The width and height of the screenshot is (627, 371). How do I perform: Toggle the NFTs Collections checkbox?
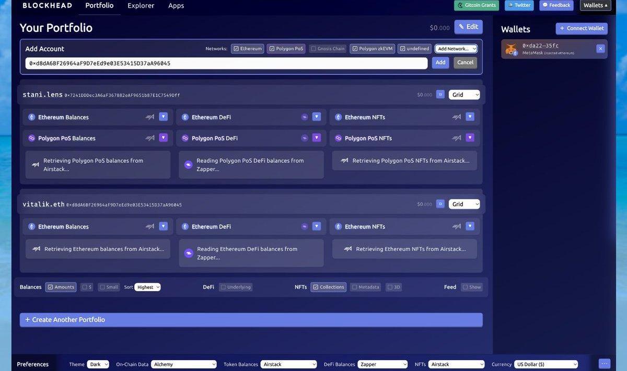pos(316,287)
